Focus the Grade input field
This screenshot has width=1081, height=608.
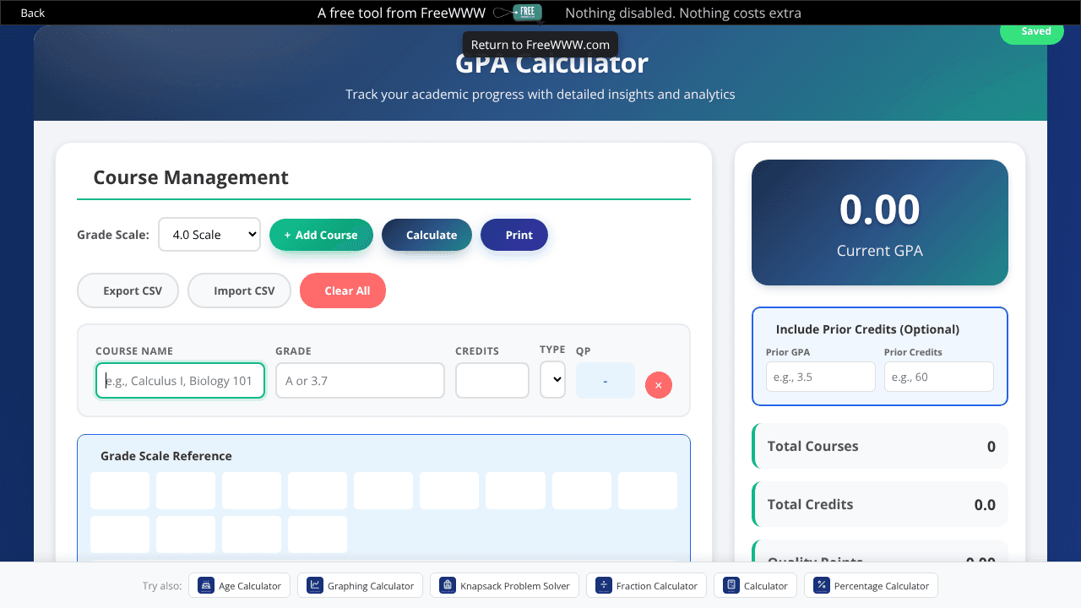coord(360,381)
